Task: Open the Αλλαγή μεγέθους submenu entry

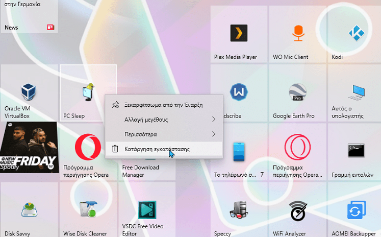Action: coord(164,120)
